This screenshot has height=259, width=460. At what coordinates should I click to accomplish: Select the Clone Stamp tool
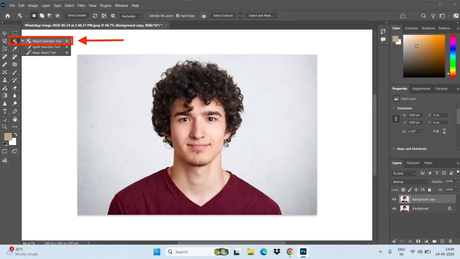pyautogui.click(x=5, y=80)
